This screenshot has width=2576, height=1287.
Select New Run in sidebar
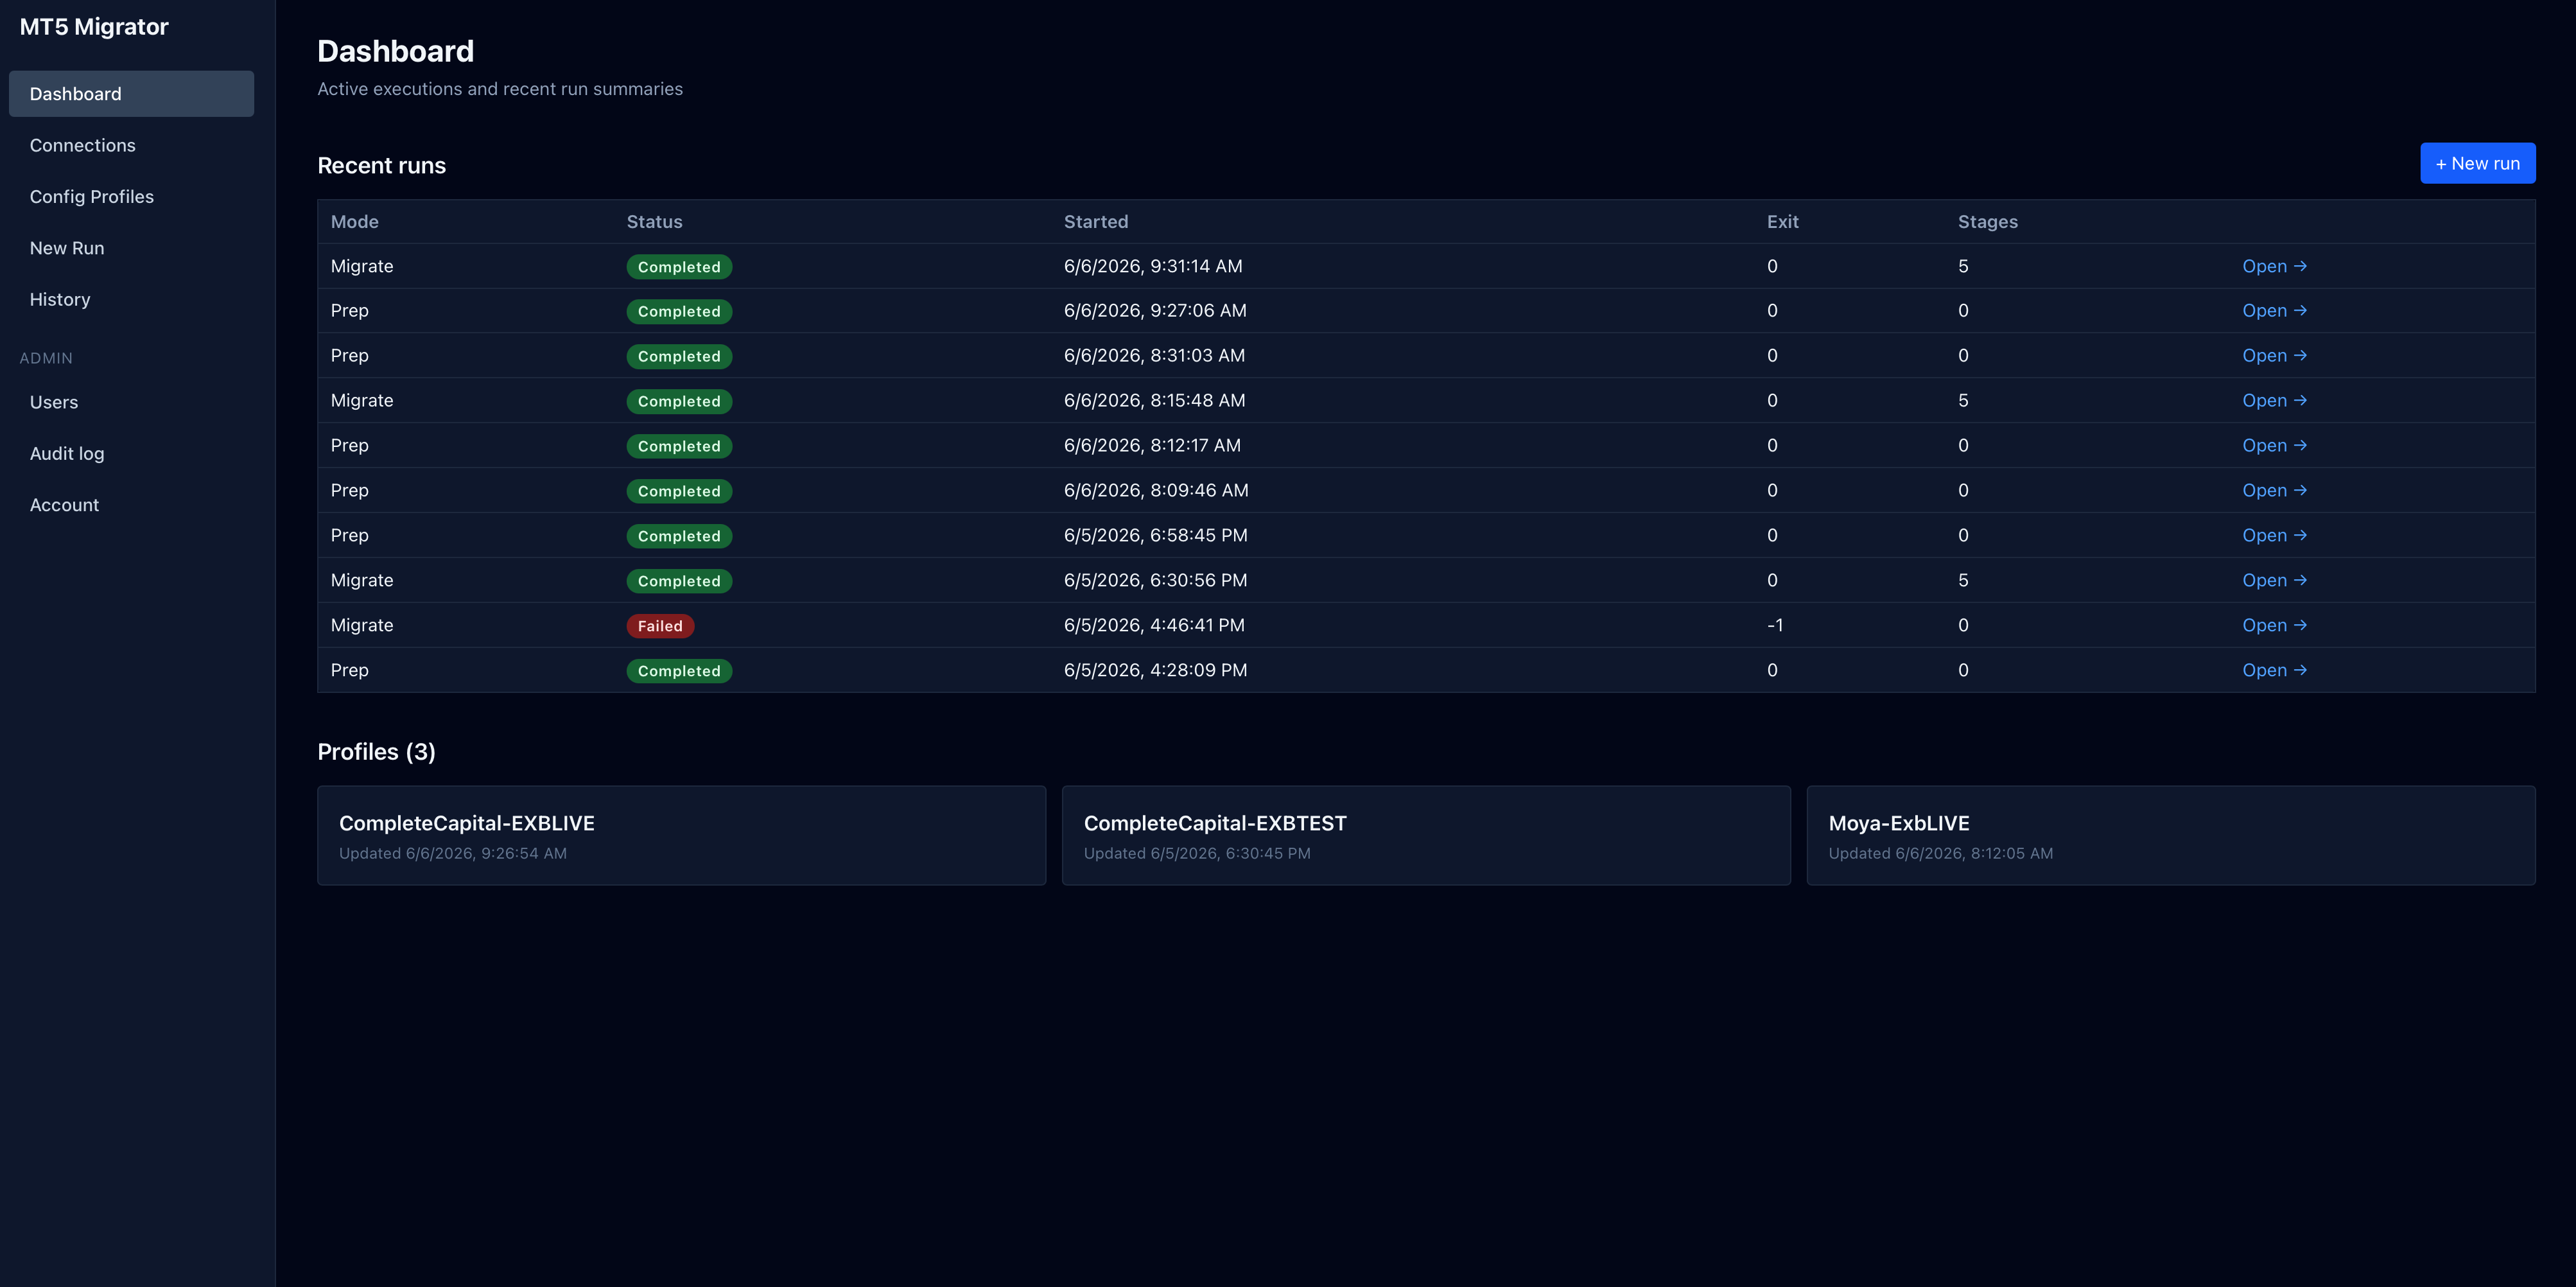click(x=131, y=248)
